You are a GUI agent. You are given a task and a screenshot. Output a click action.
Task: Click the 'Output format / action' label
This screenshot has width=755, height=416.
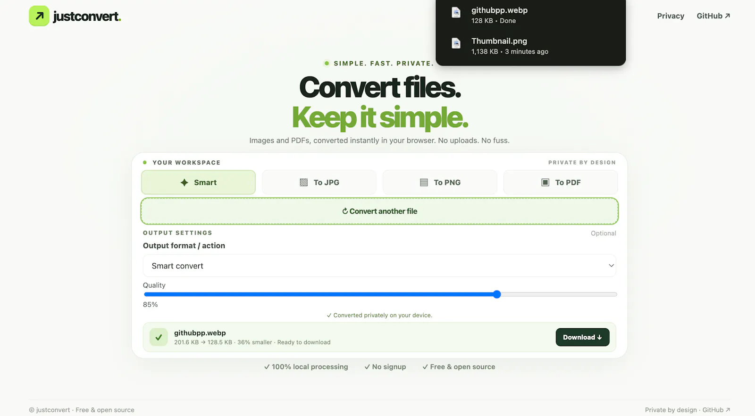(x=184, y=246)
